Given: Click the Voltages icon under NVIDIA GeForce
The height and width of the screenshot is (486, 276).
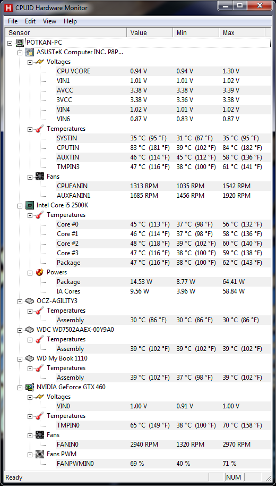Looking at the screenshot, I should point(40,397).
